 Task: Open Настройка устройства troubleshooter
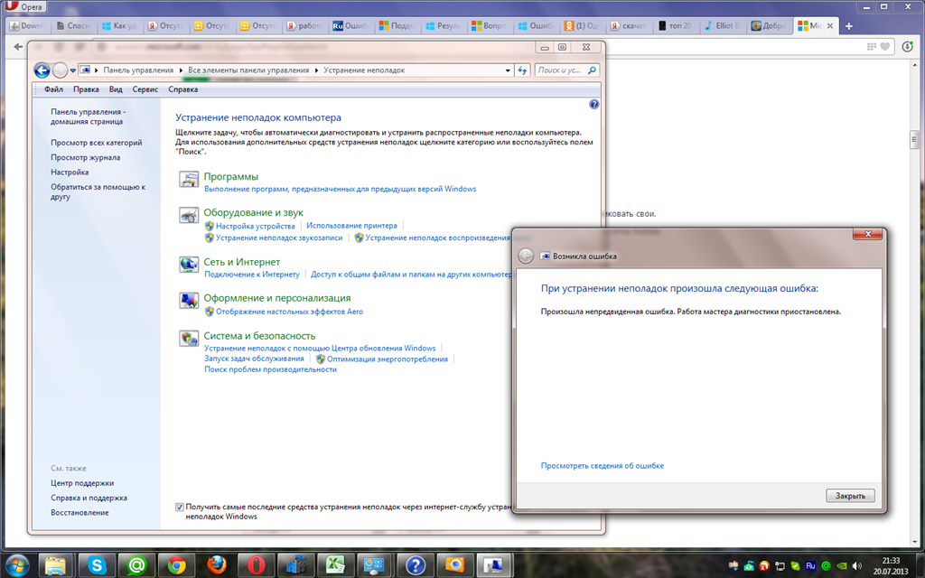(x=255, y=226)
